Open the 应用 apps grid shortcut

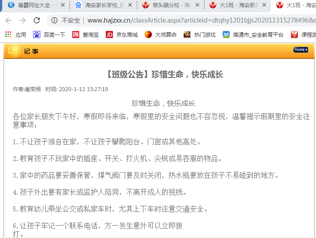[x=15, y=35]
